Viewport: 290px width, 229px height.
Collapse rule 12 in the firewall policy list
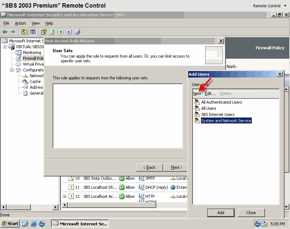coord(65,196)
